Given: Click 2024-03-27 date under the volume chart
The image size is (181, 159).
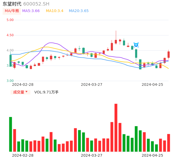Looking at the screenshot, I should 92,155.
